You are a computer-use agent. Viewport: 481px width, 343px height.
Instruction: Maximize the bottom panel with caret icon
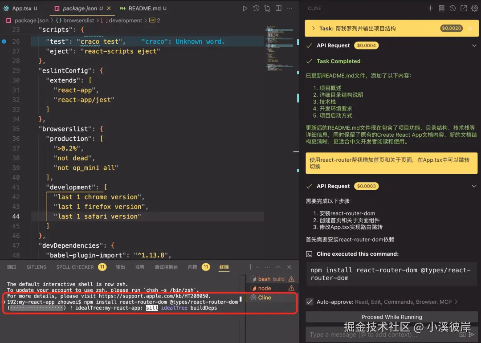point(278,267)
